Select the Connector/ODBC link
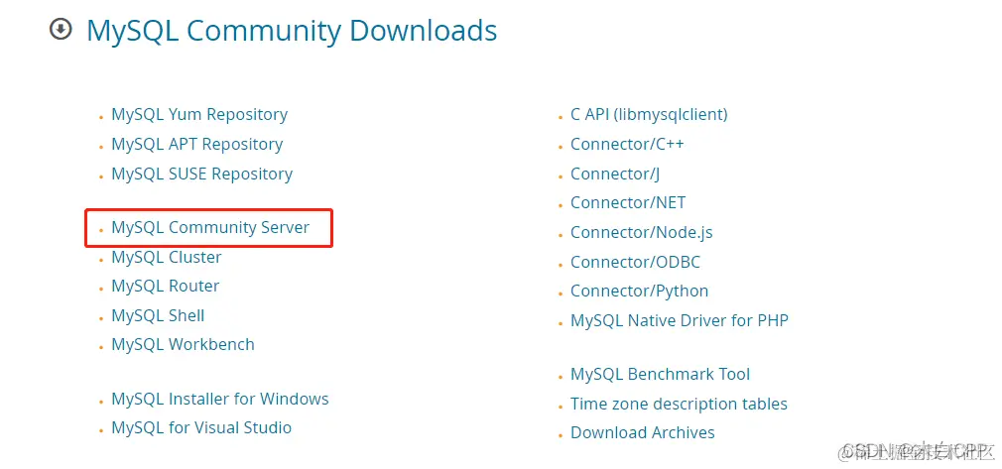 point(635,263)
